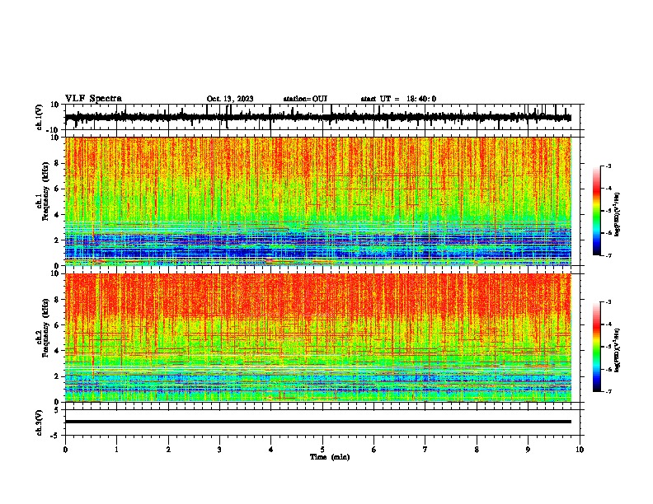Click the ch.1 color bar "-3" value
Viewport: 653px width, 504px height.
click(608, 166)
